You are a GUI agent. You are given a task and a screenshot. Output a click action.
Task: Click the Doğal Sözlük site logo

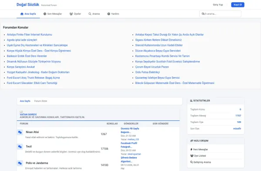click(x=28, y=5)
